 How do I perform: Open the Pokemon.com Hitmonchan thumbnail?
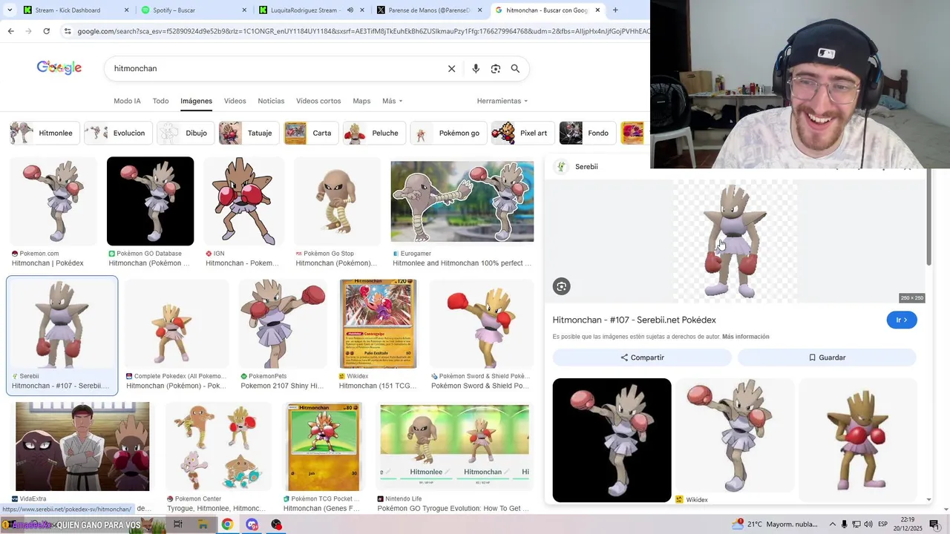pyautogui.click(x=53, y=201)
